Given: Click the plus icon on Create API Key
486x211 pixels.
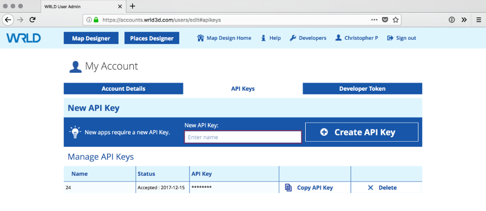Looking at the screenshot, I should (324, 132).
